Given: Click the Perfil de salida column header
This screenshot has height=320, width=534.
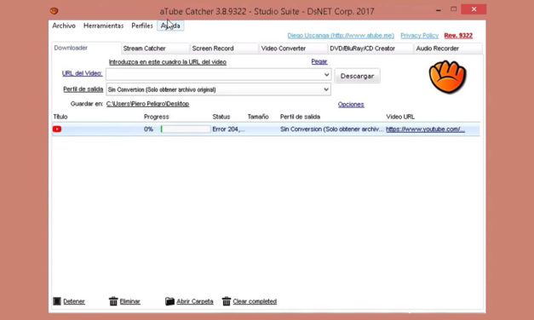Looking at the screenshot, I should [x=300, y=117].
